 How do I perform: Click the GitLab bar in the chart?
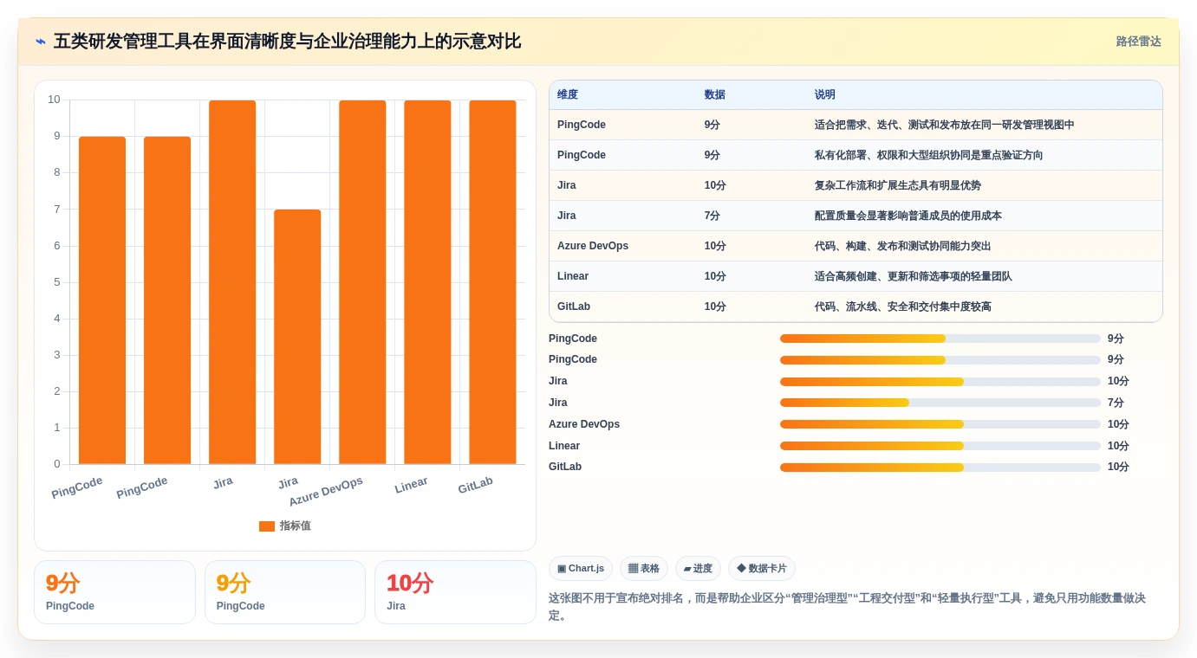tap(492, 282)
